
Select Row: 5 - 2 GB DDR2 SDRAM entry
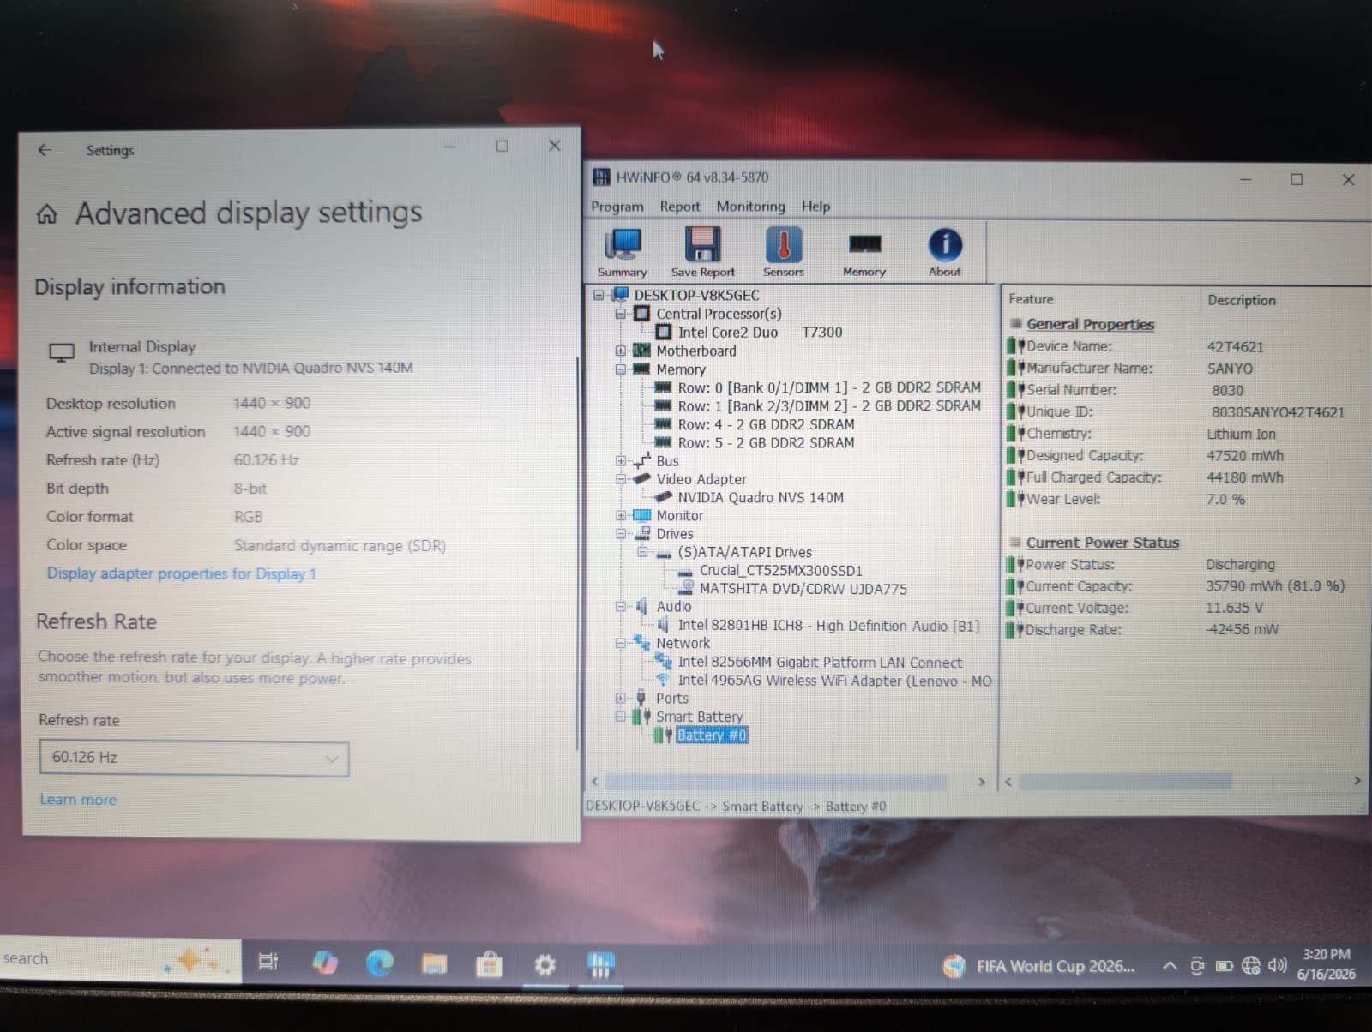point(766,442)
